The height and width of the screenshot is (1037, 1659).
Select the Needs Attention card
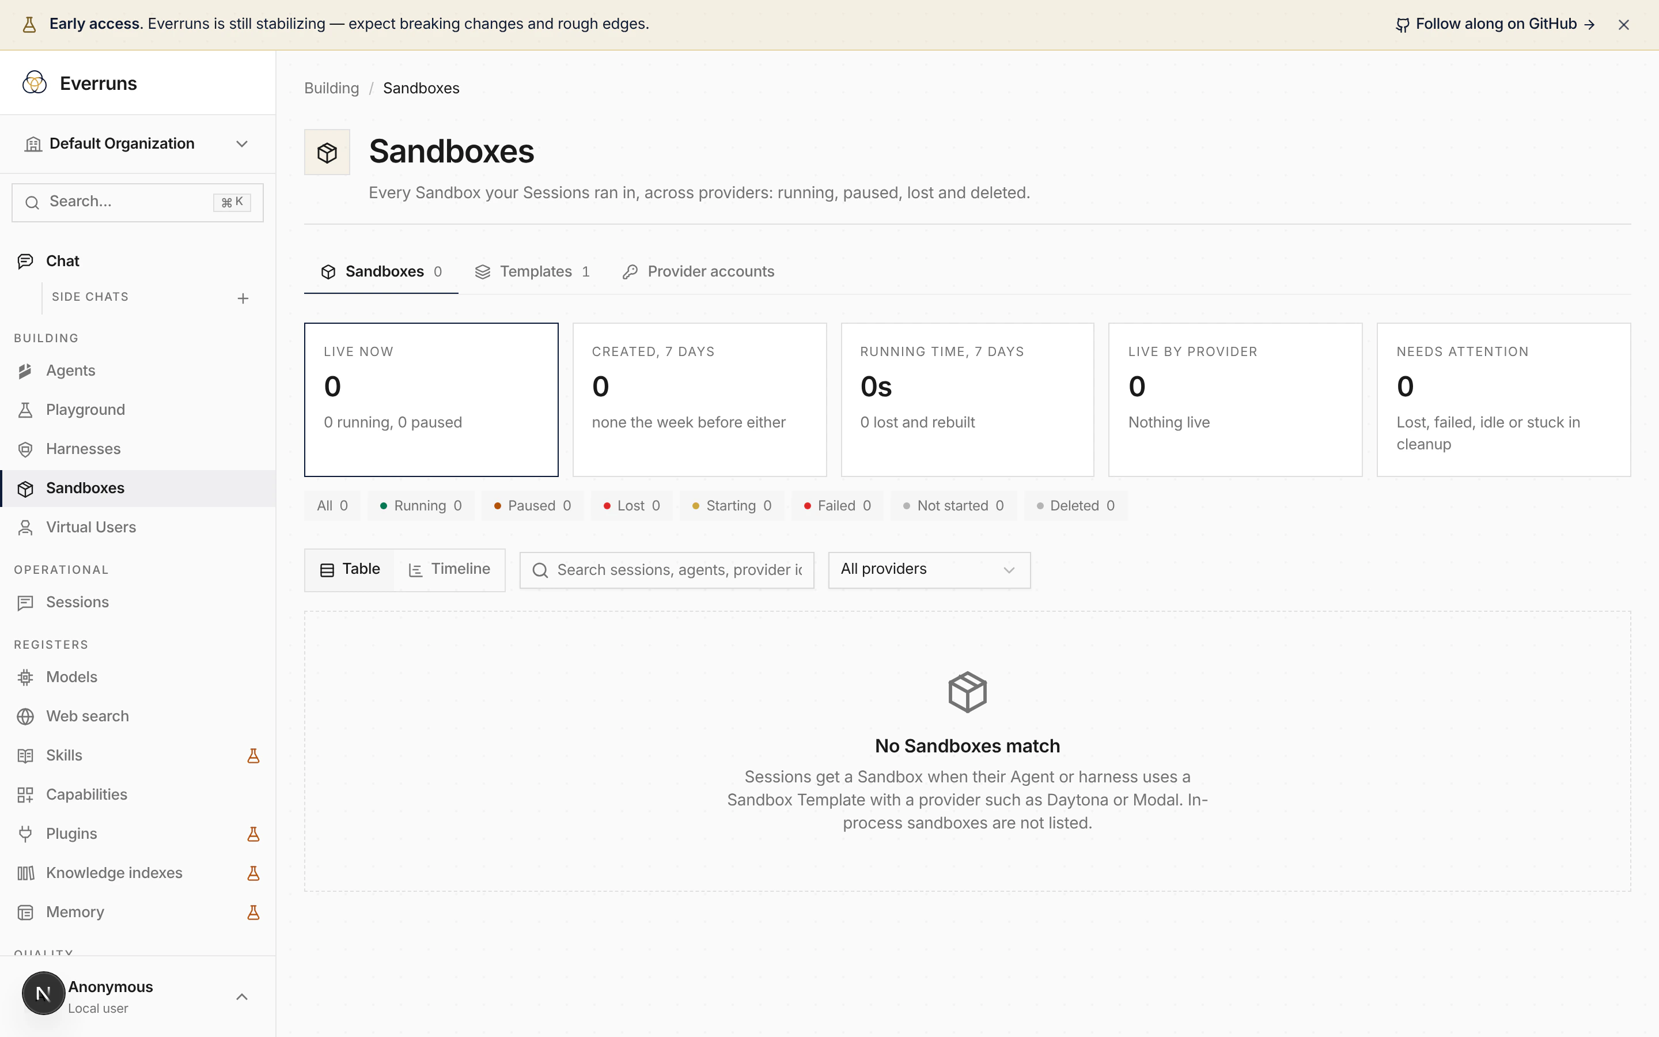[x=1503, y=400]
